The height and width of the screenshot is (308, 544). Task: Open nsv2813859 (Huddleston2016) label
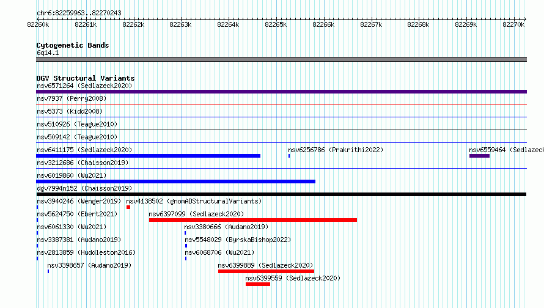86,252
